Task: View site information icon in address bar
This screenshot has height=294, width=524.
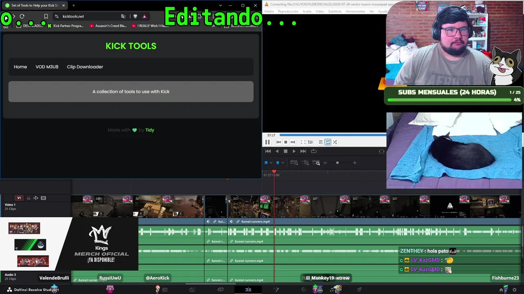Action: (56, 16)
